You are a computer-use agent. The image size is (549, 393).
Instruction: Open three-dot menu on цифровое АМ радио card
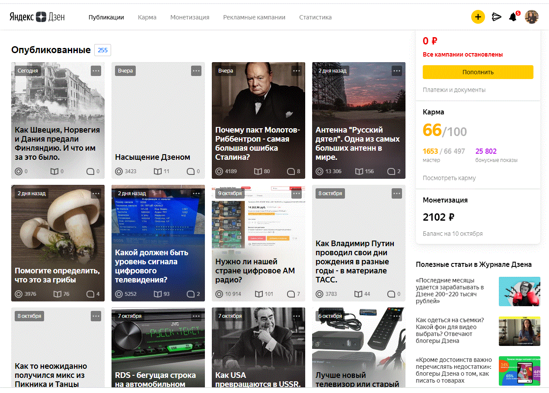[x=297, y=193]
